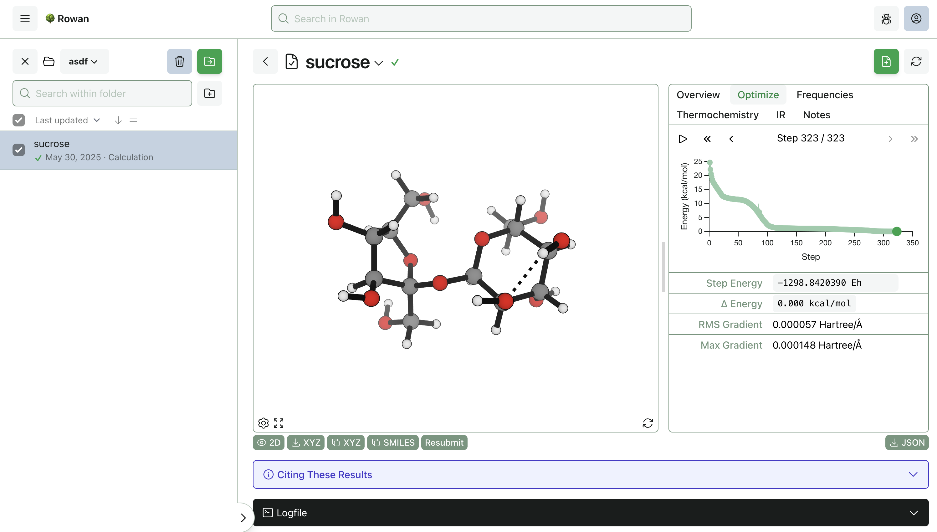The image size is (937, 532).
Task: Refresh the calculation results
Action: (x=916, y=61)
